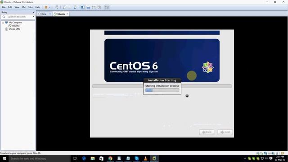288x162 pixels.
Task: Click the taskbar clock showing 2:37 PM
Action: [280, 158]
